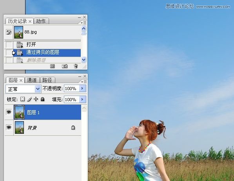Switch to the 动作 tab
This screenshot has width=234, height=181.
41,21
